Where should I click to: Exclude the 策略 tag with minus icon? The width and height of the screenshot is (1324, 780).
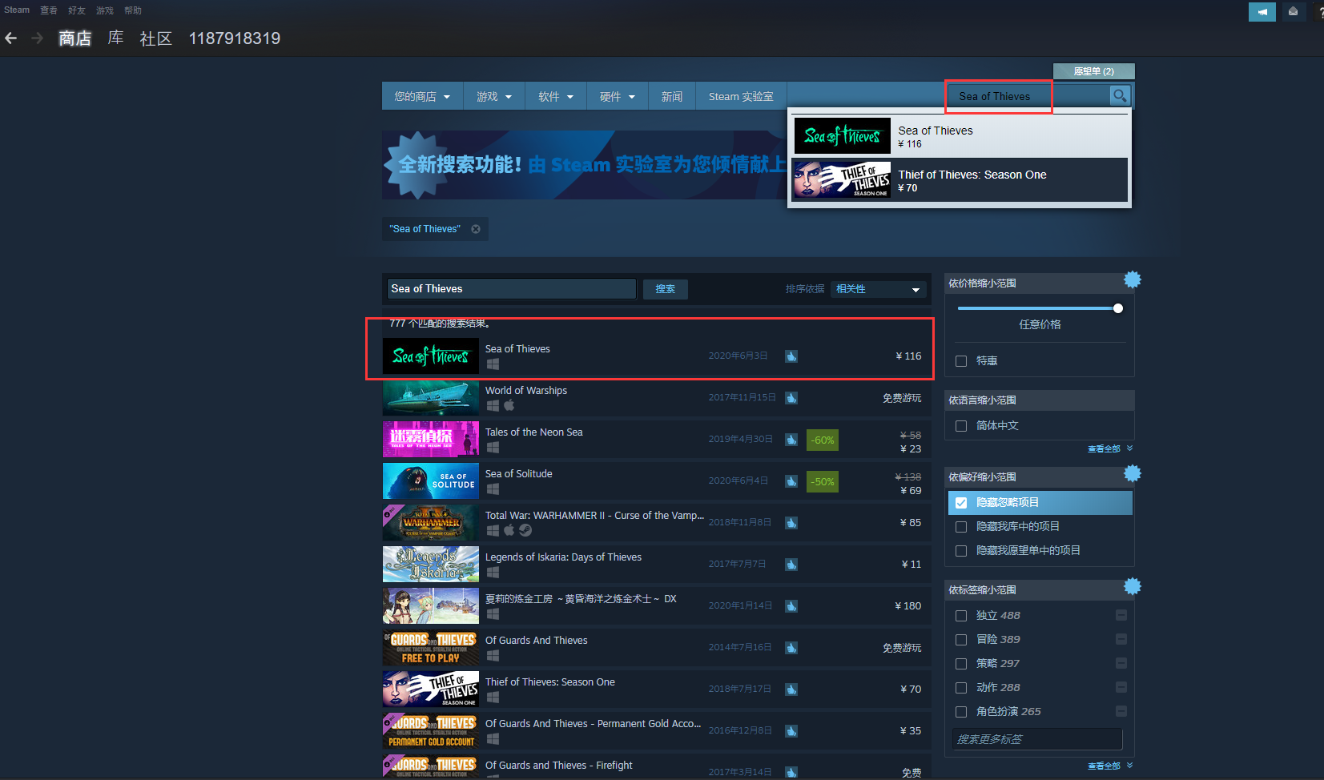coord(1121,663)
